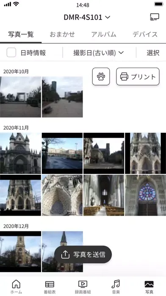Switch to the 写真一覧 tab

[21, 34]
